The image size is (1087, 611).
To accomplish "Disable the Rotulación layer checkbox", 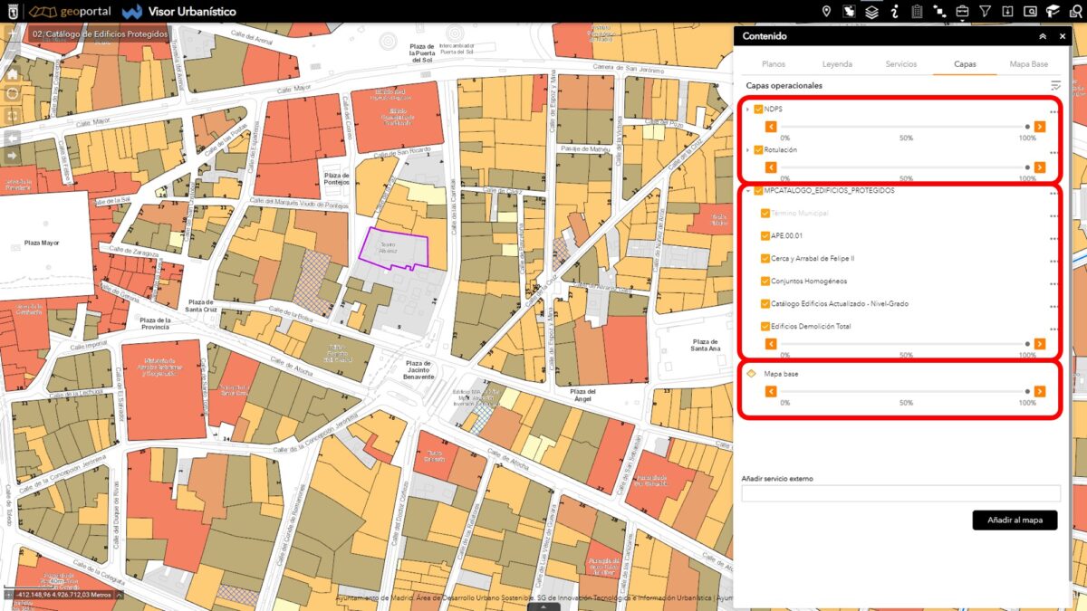I will [758, 149].
